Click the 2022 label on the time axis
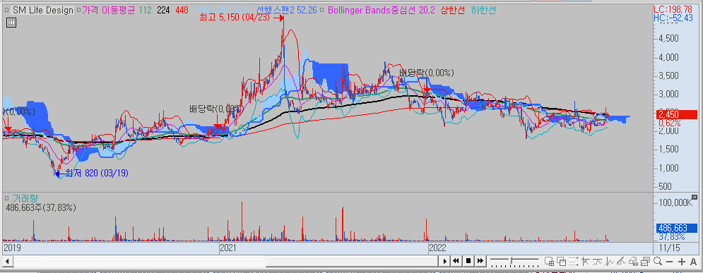703x273 pixels. (438, 248)
